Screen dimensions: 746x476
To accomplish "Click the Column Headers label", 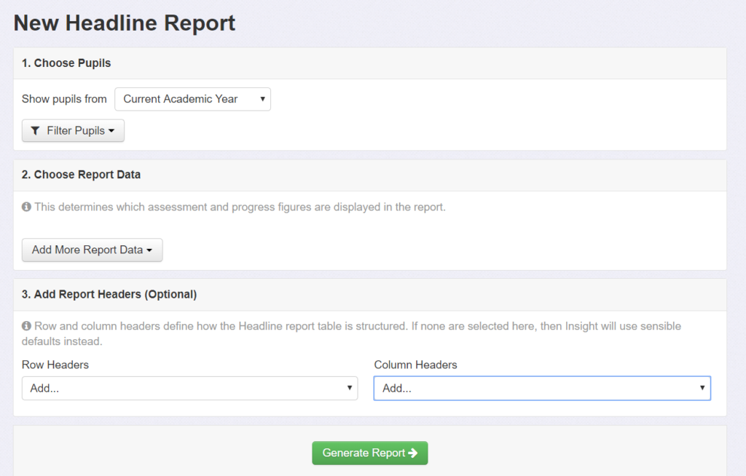I will pyautogui.click(x=415, y=365).
